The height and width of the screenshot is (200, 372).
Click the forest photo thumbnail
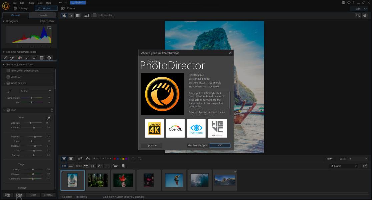coord(98,180)
